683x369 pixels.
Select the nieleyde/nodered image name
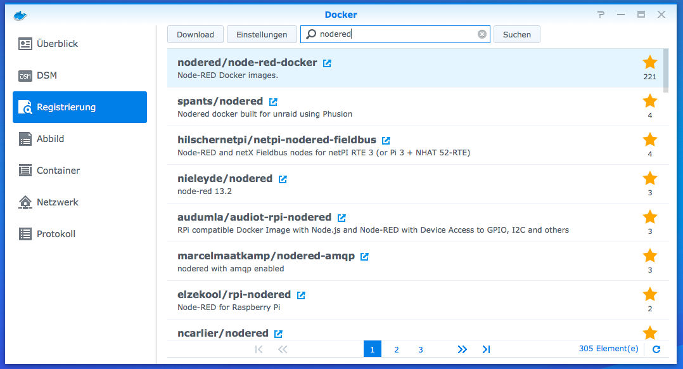pos(225,179)
